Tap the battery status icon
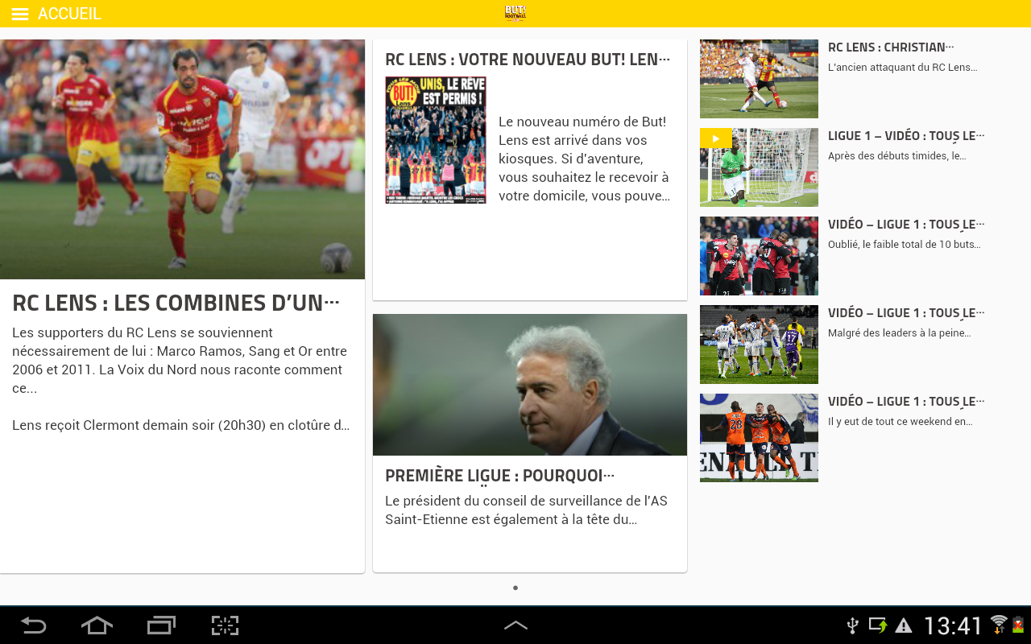The height and width of the screenshot is (644, 1031). click(x=1018, y=625)
